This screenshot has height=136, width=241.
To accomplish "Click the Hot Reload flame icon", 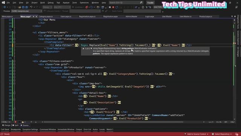I will [87, 7].
